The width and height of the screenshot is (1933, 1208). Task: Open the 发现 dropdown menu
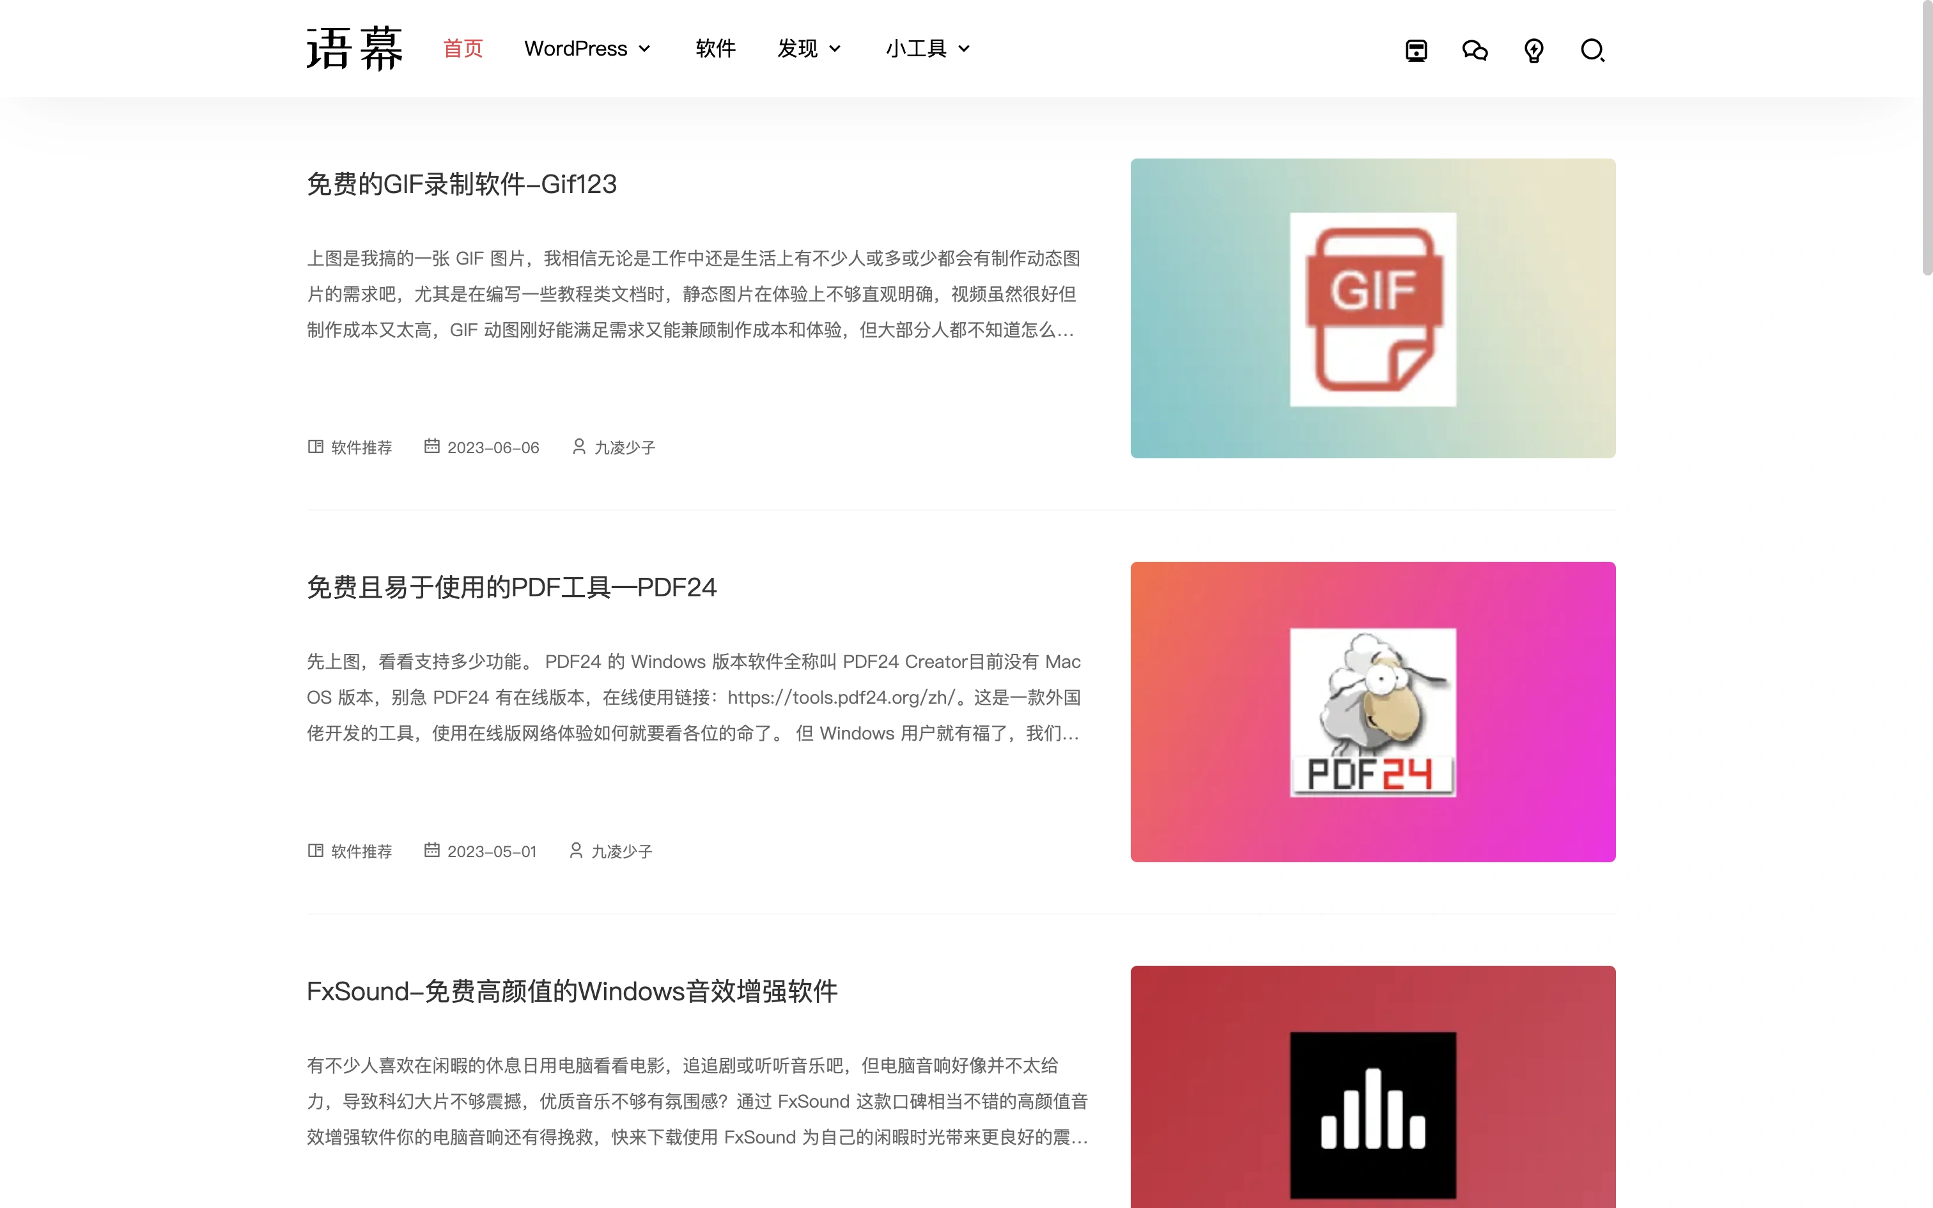[x=809, y=49]
